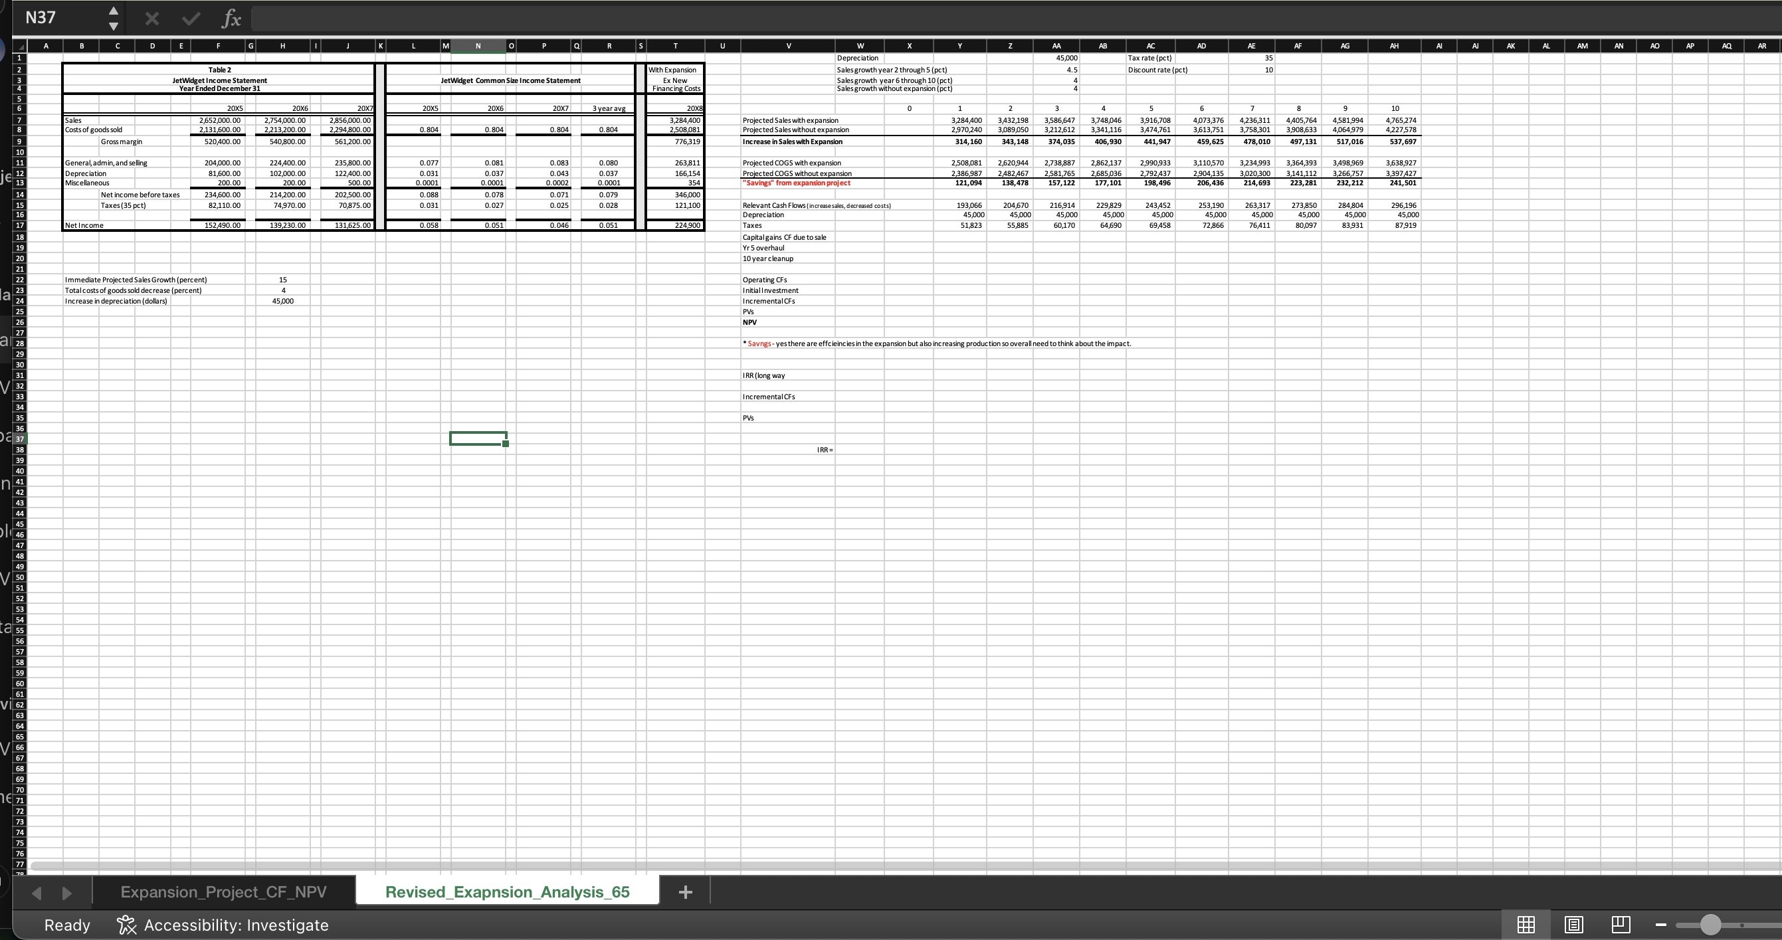1782x940 pixels.
Task: Click the Name Box down arrow
Action: coord(113,27)
